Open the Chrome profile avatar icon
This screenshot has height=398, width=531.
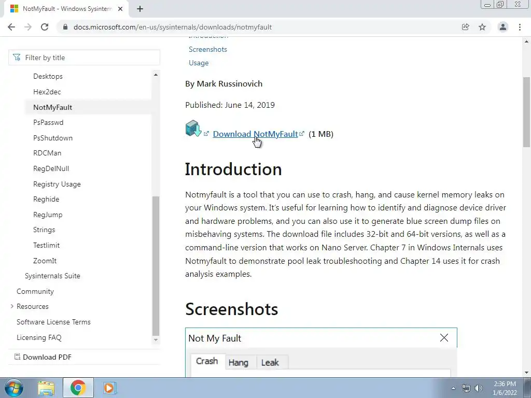click(x=503, y=27)
